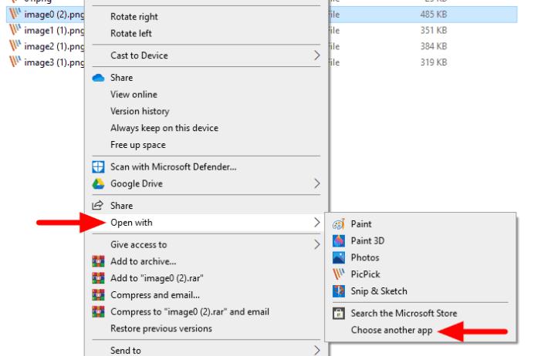The width and height of the screenshot is (534, 356).
Task: Expand the Cast to Device submenu arrow
Action: point(316,55)
